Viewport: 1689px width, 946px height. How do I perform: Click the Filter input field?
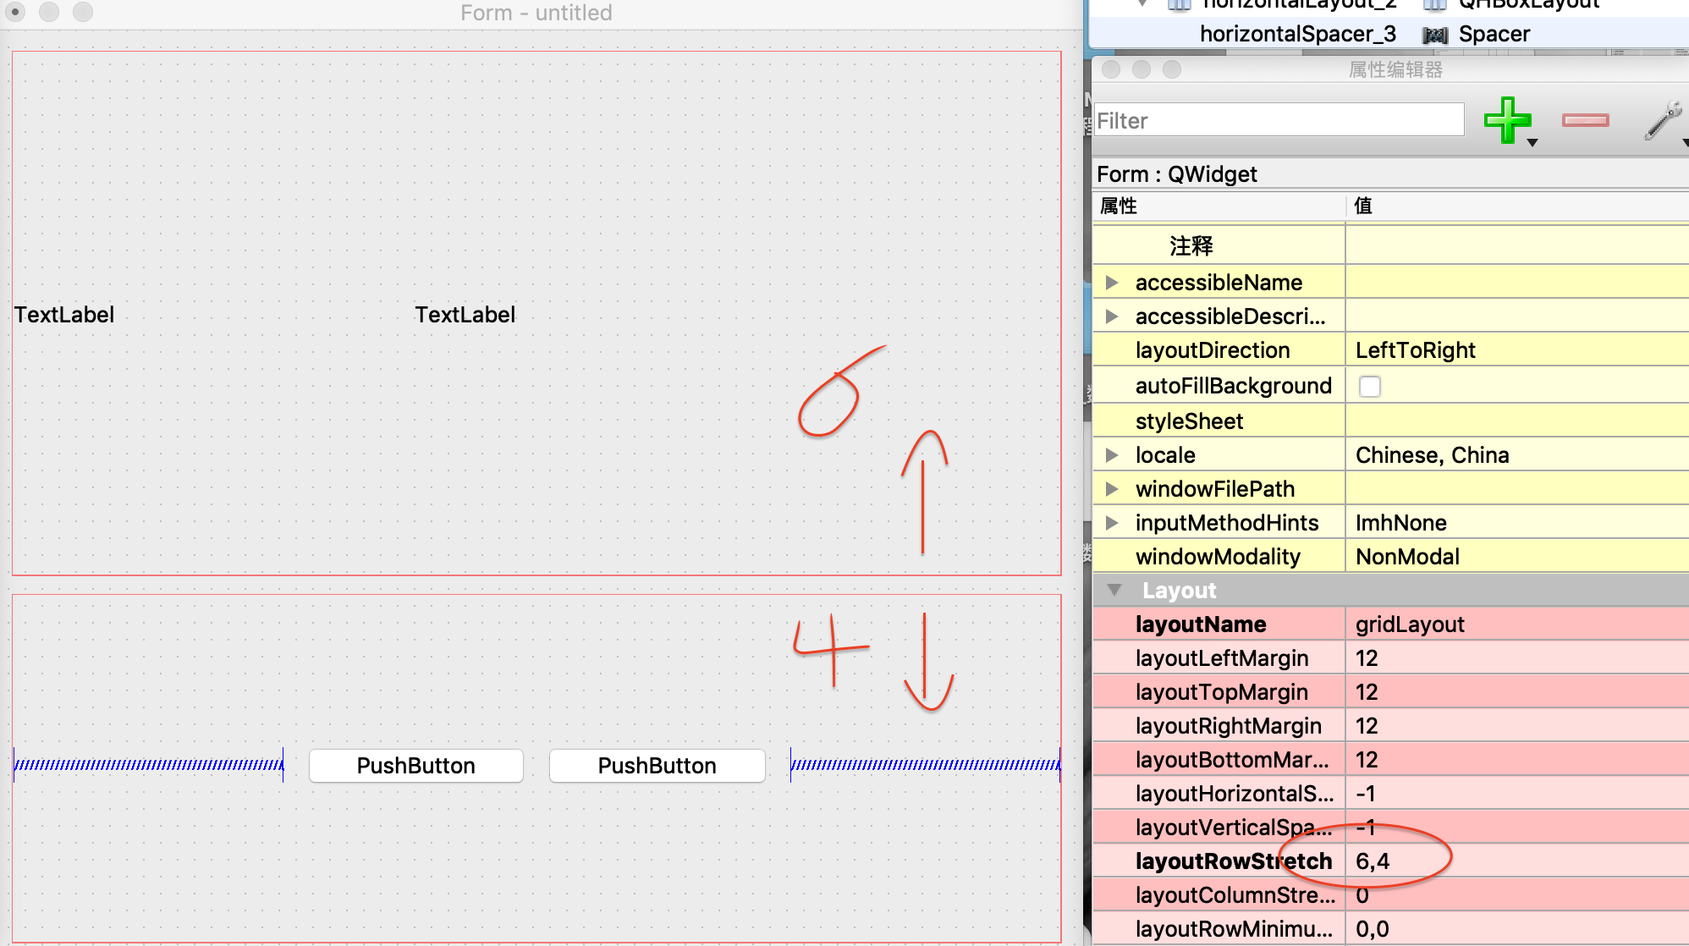[x=1279, y=120]
